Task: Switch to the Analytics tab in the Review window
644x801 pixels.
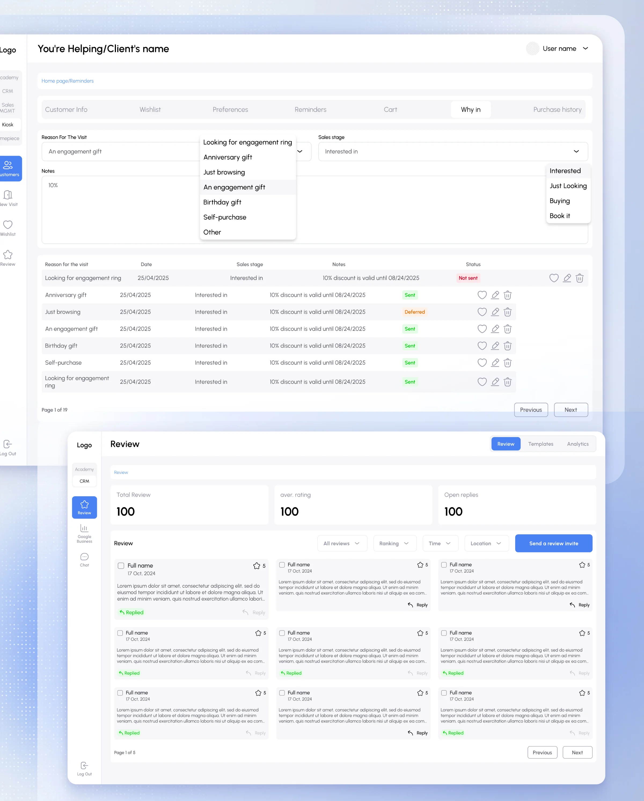Action: click(578, 444)
